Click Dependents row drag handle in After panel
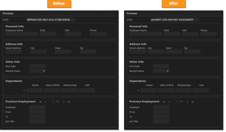 pos(138,90)
